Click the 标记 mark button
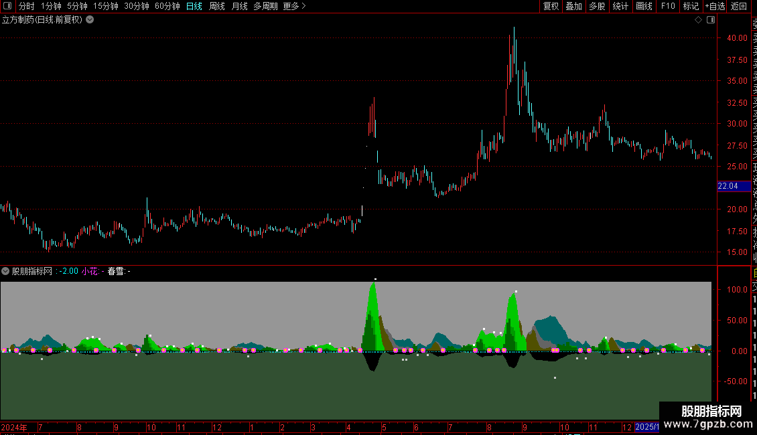This screenshot has width=757, height=435. tap(691, 6)
